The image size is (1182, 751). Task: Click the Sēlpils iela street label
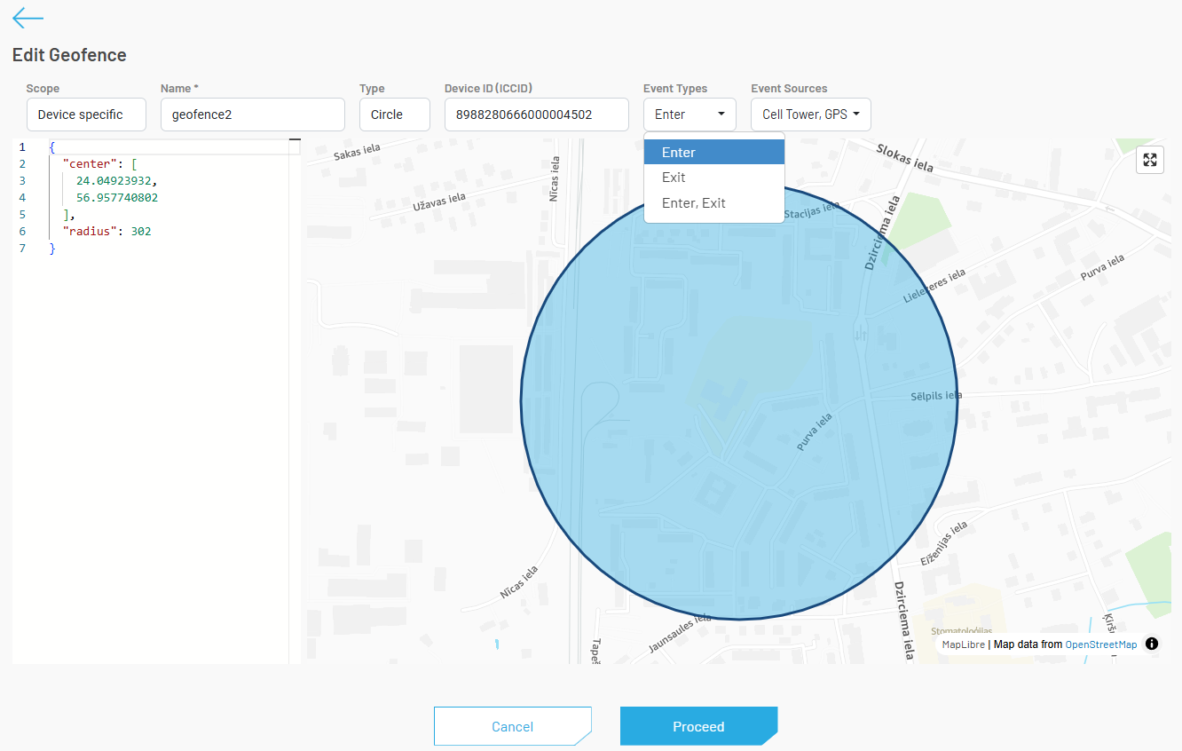pyautogui.click(x=936, y=396)
